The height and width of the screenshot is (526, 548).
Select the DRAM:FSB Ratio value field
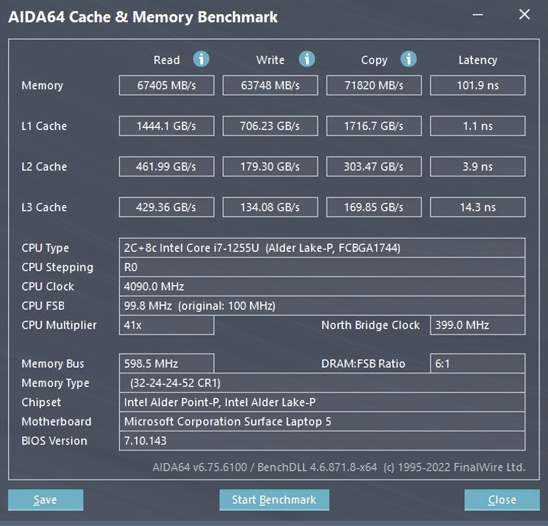[x=477, y=364]
